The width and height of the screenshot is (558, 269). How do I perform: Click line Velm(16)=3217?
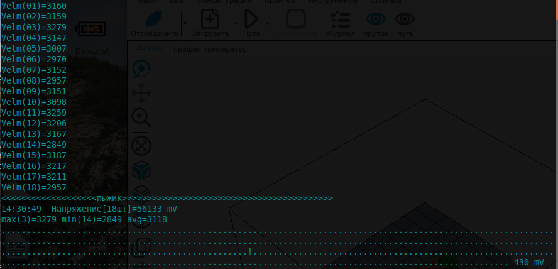click(34, 166)
